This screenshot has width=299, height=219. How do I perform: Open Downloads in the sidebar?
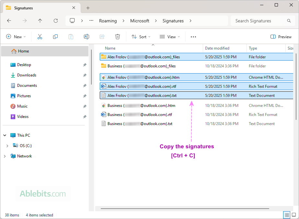point(27,75)
